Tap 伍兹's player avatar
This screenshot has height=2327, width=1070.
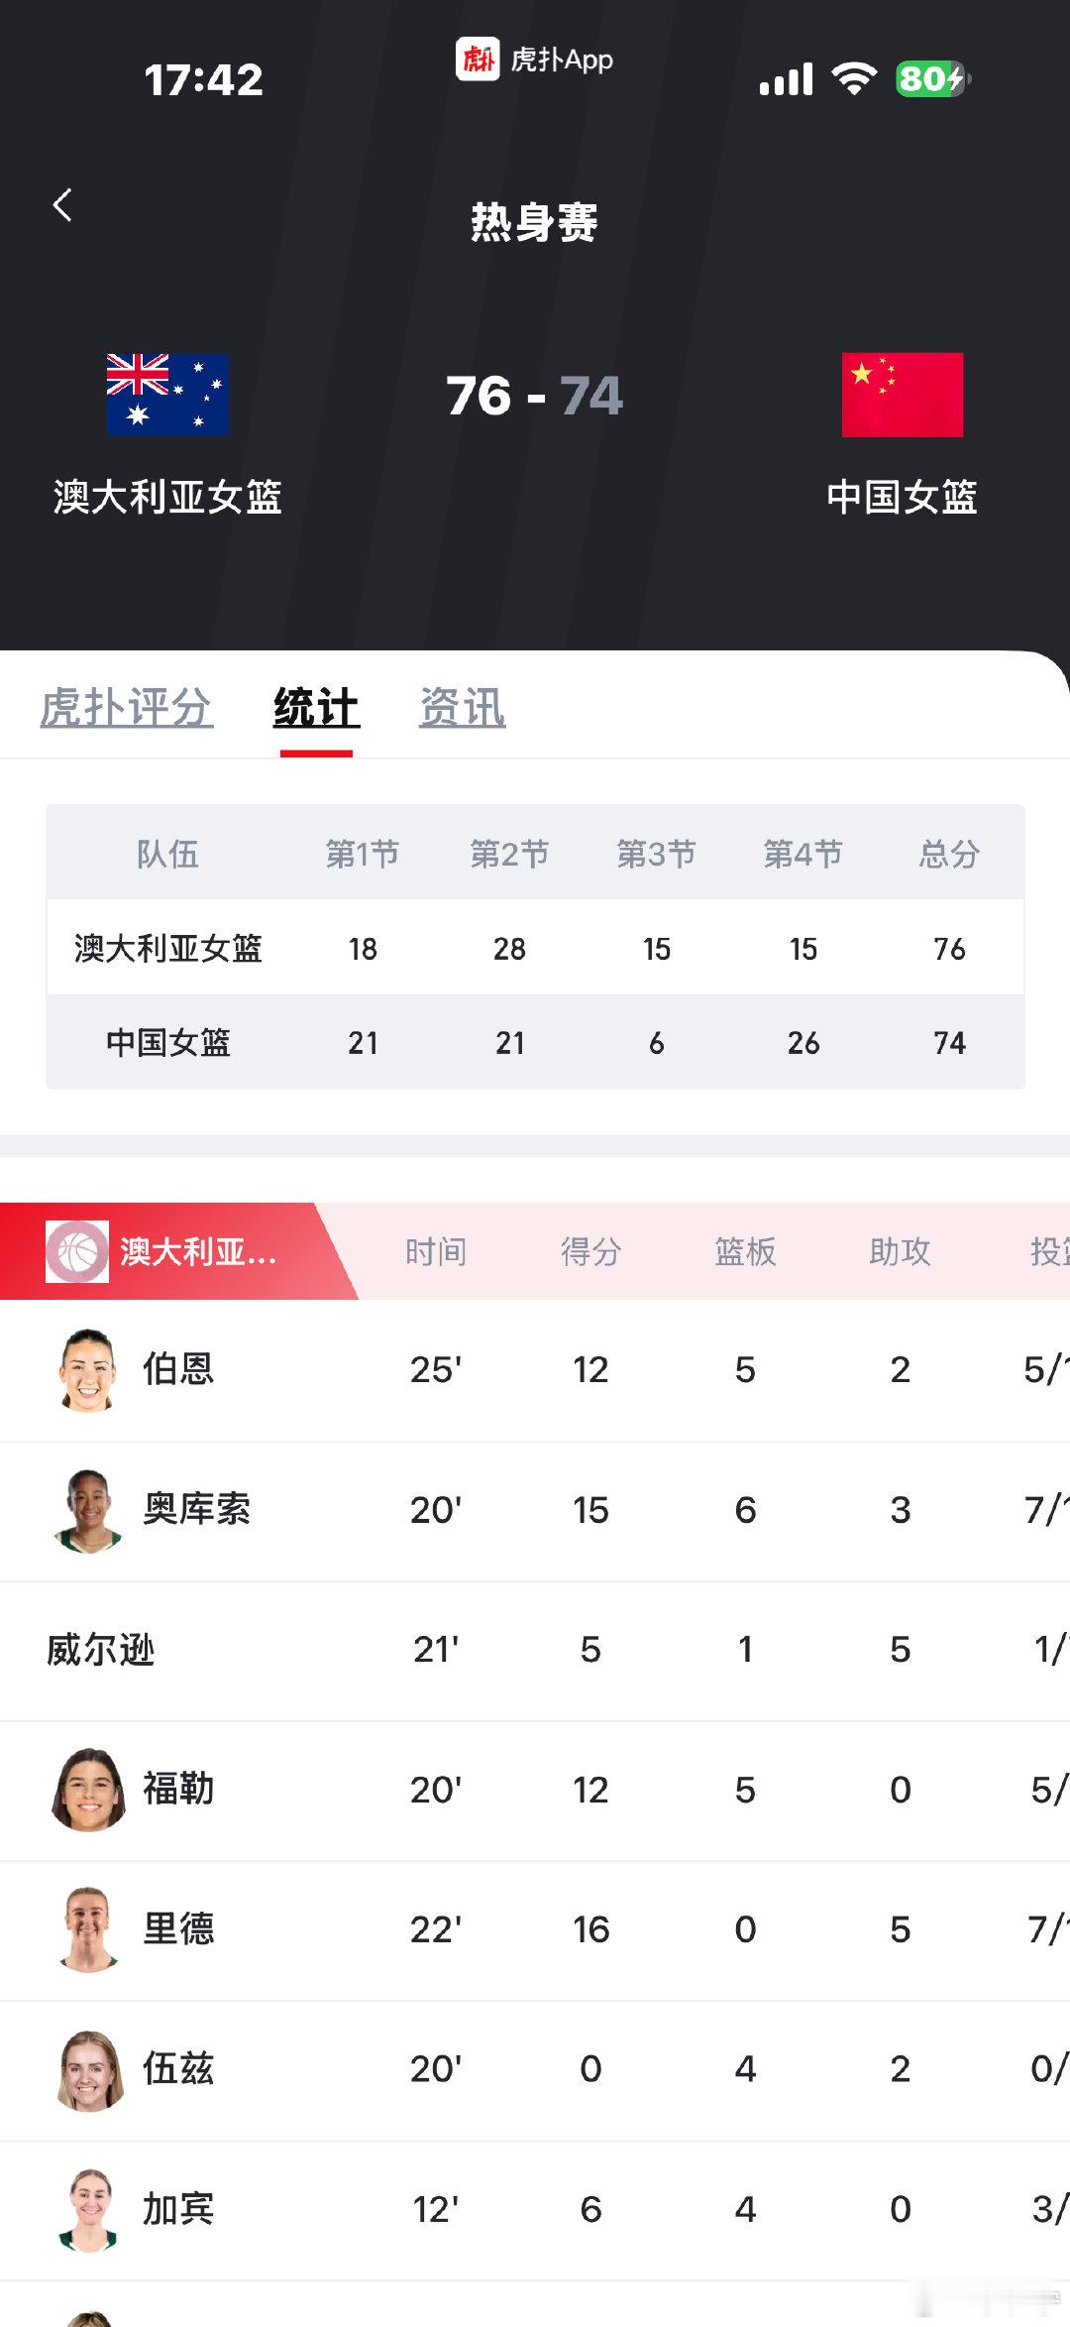pos(89,2069)
